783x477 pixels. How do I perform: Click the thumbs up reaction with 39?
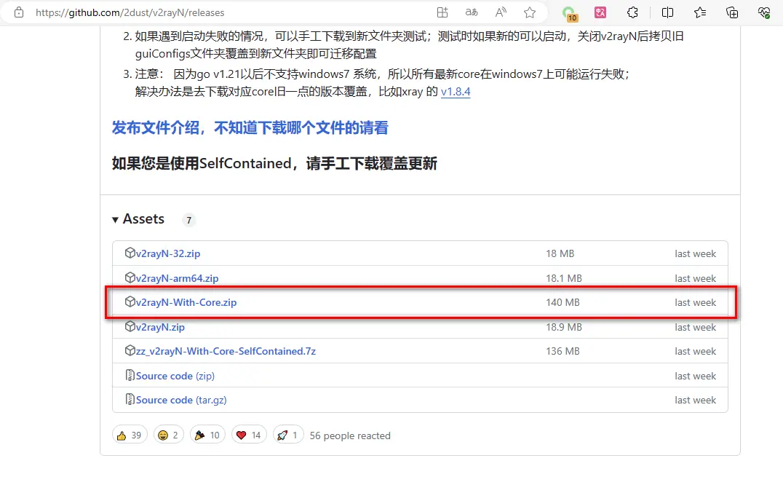pyautogui.click(x=130, y=435)
